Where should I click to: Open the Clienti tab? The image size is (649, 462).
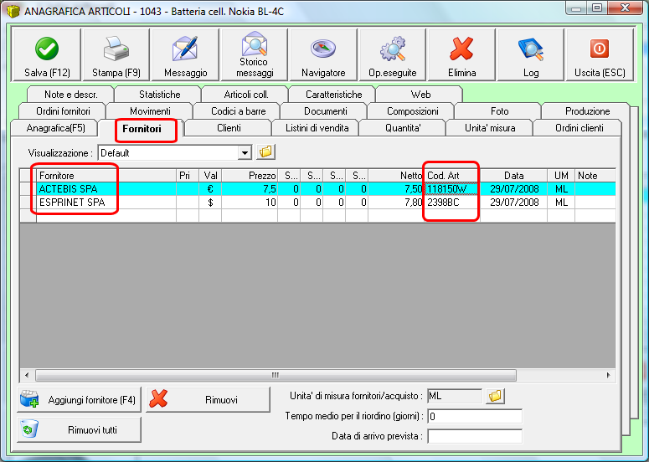229,128
